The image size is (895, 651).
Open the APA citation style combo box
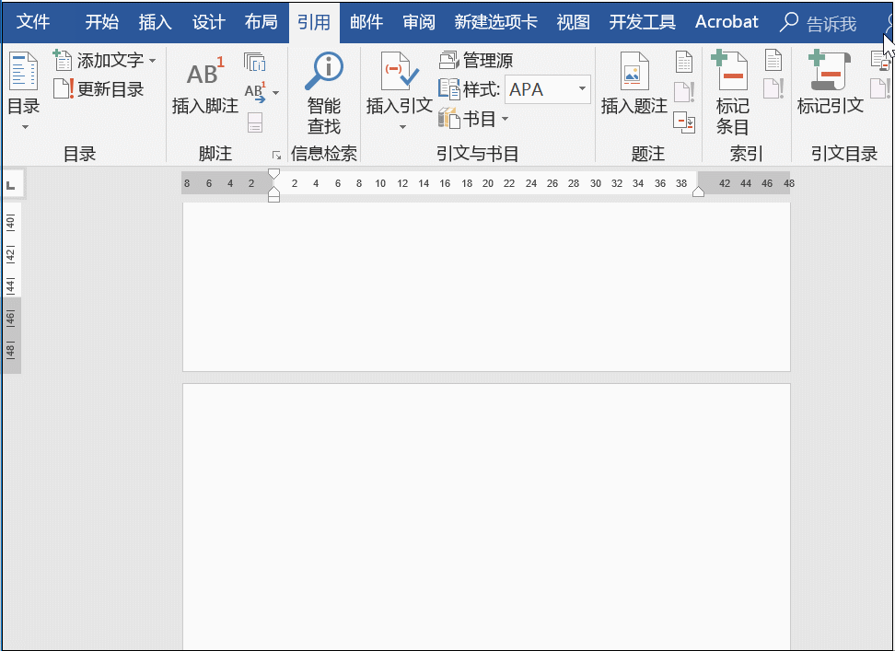tap(547, 89)
